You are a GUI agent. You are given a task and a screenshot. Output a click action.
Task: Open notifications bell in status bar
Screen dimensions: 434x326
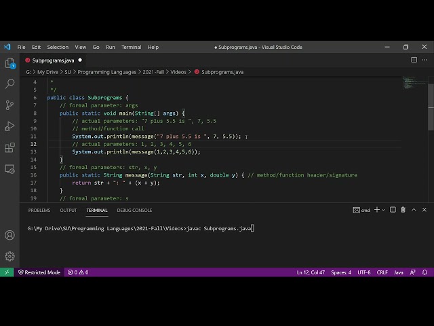pyautogui.click(x=425, y=272)
